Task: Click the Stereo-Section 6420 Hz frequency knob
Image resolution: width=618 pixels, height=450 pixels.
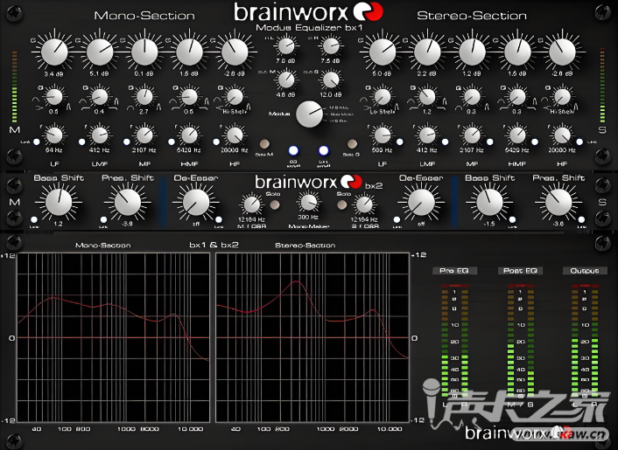Action: [517, 135]
